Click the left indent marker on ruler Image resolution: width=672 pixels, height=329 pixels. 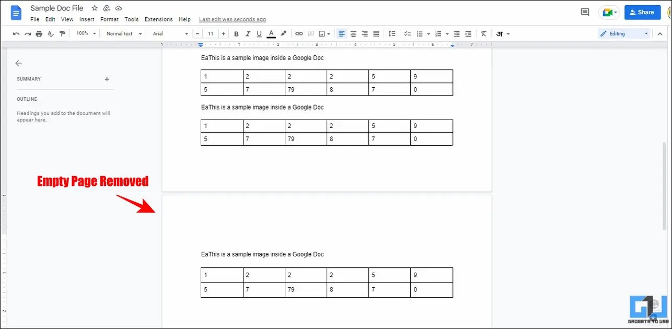[x=201, y=46]
